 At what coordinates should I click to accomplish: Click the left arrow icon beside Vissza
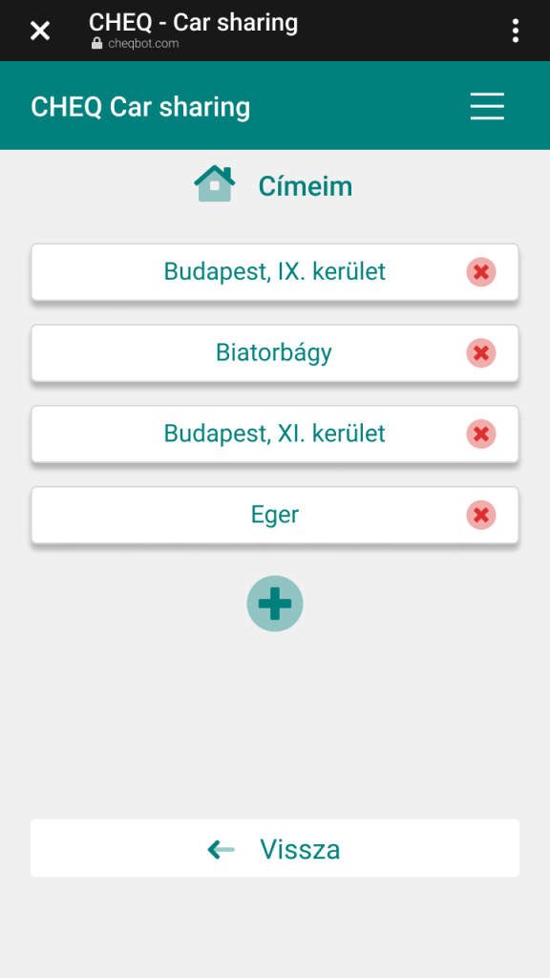tap(221, 849)
